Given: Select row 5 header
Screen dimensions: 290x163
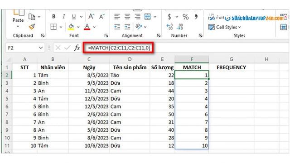Looking at the screenshot, I should (x=7, y=99).
